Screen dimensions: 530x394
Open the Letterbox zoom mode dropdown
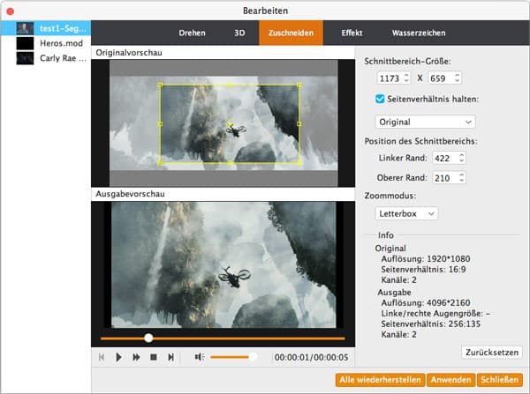click(x=407, y=213)
